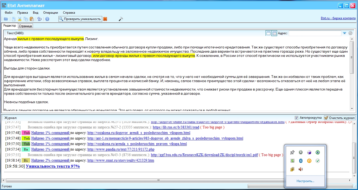Click the heading "Нюансы подобных сделок."
This screenshot has height=190, width=358.
coord(26,102)
